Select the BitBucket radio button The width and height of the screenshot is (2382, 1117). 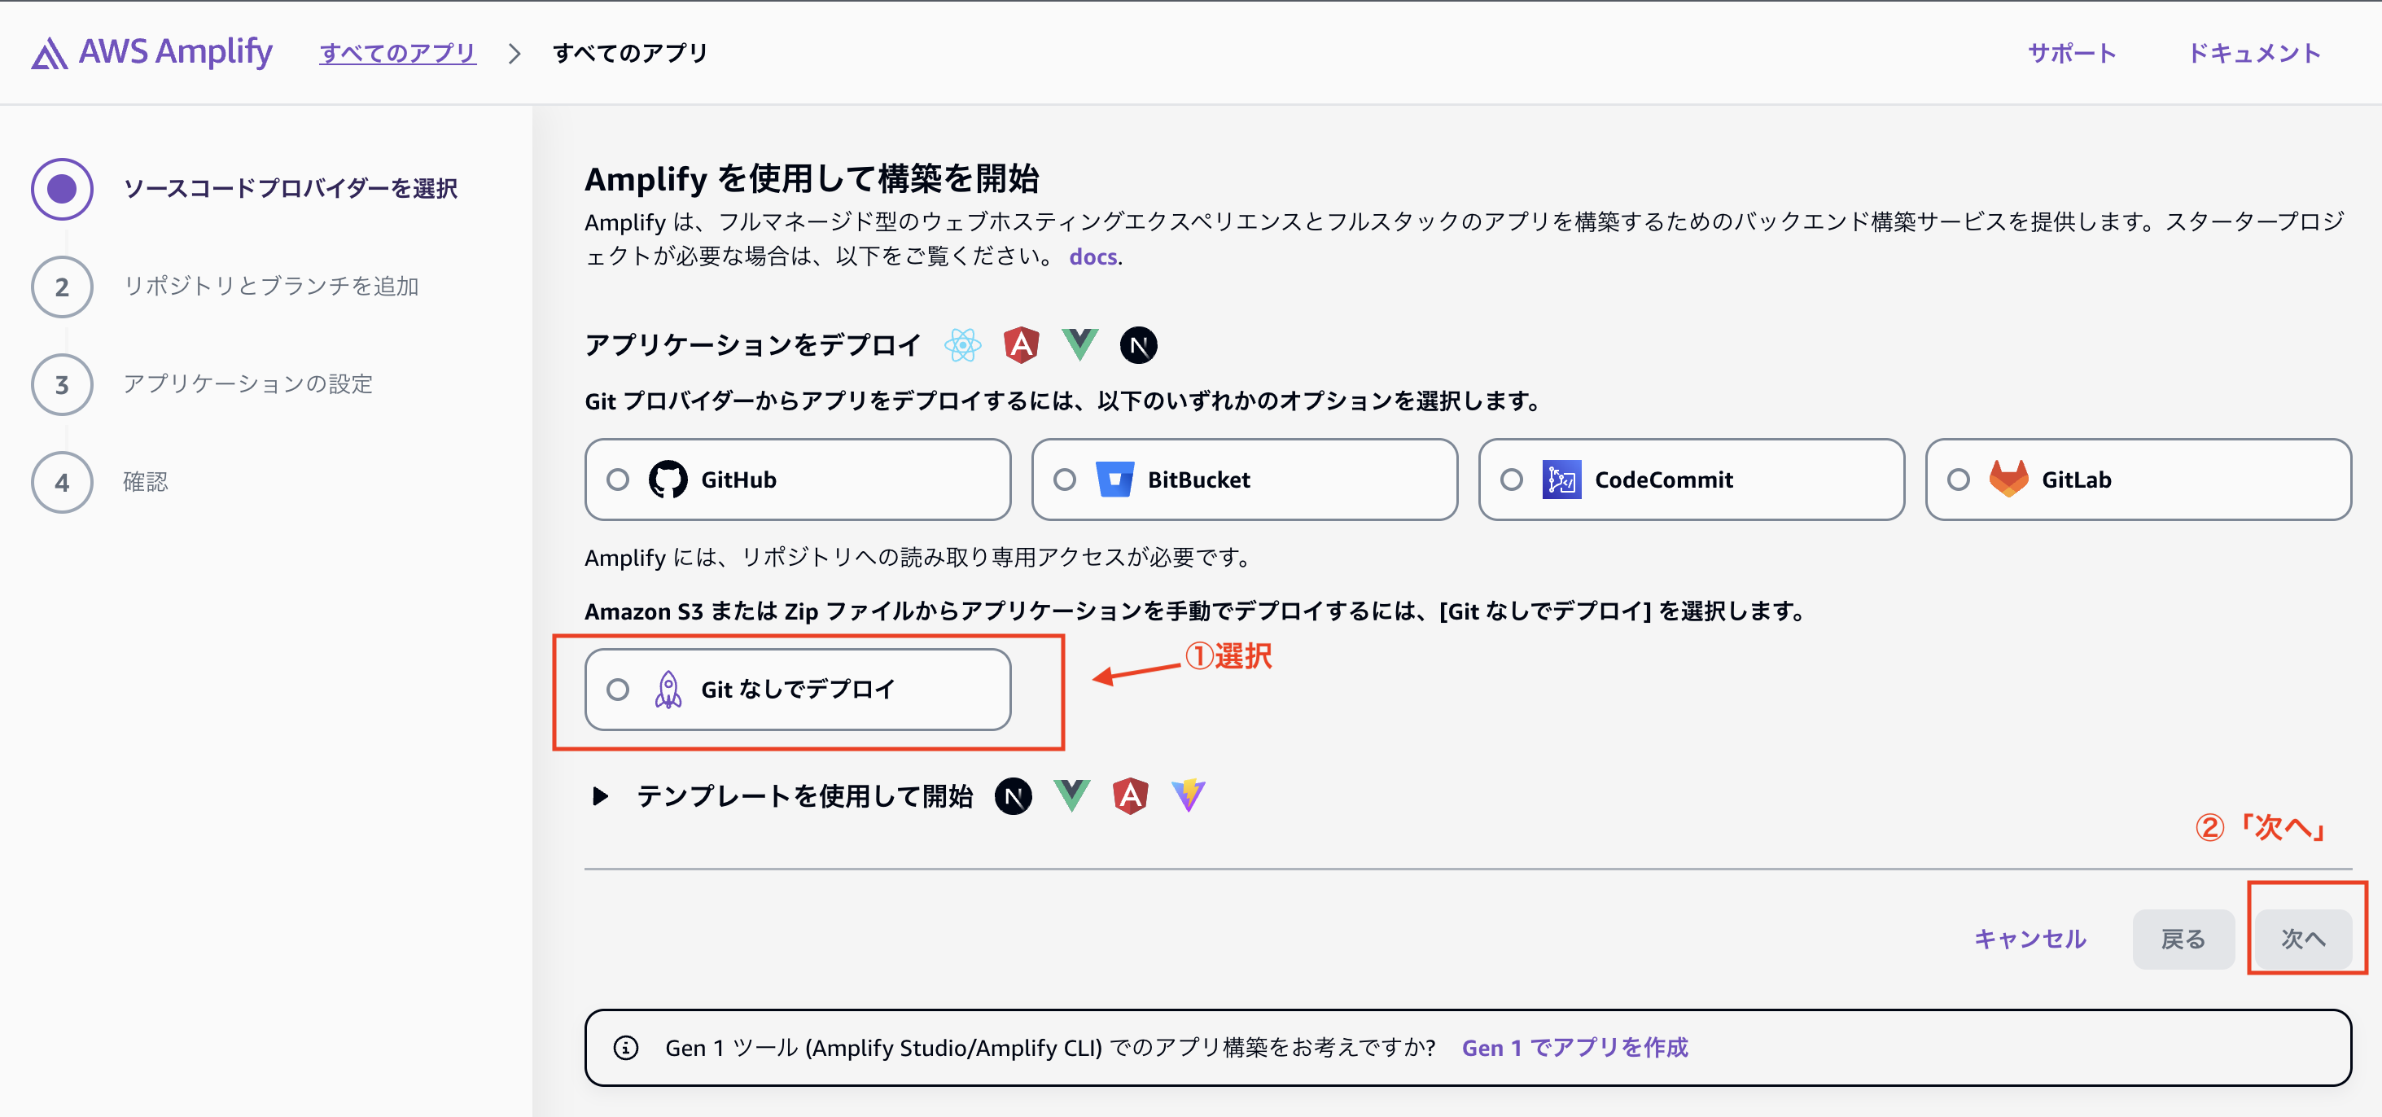point(1064,479)
